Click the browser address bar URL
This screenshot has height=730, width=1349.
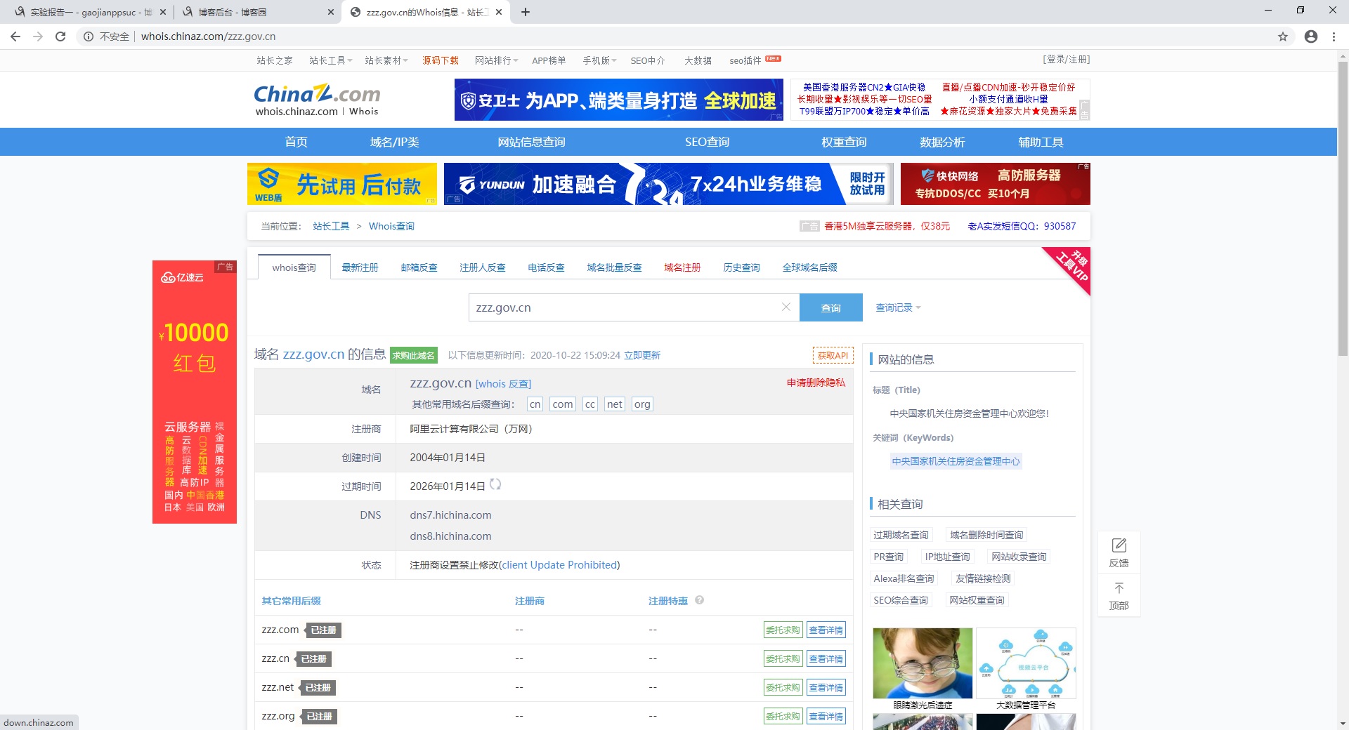pos(208,36)
